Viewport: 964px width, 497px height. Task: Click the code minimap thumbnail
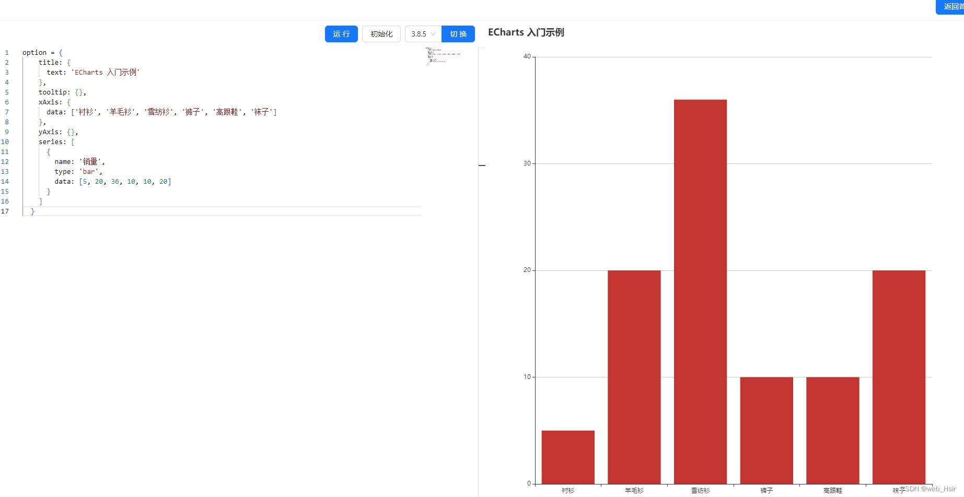[x=444, y=55]
